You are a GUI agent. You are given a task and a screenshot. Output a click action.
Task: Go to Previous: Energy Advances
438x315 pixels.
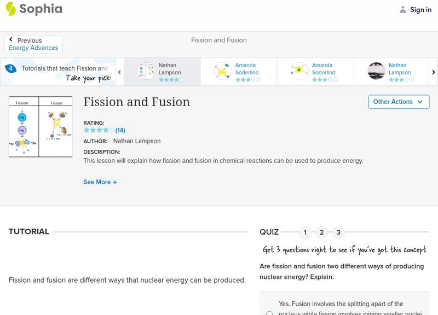(33, 44)
